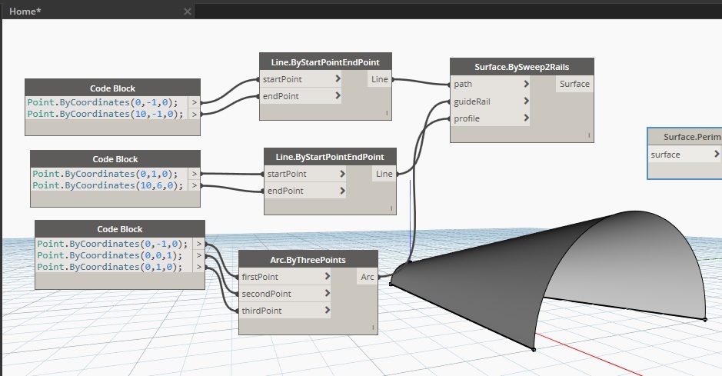Click the thirdPoint input arrow
722x376 pixels.
[x=327, y=310]
